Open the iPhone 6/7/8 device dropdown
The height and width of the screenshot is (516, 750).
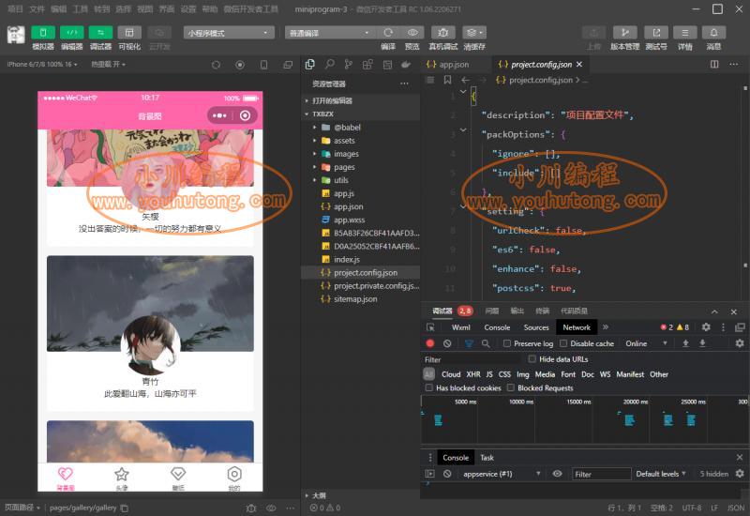pos(42,64)
